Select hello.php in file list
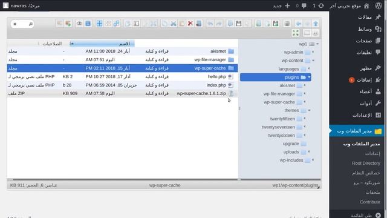Screen dimensions: 387x218 (122, 77)
